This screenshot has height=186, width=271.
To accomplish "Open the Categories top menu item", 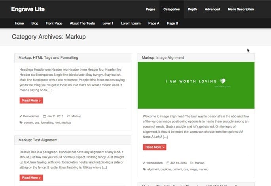I will 171,9.
